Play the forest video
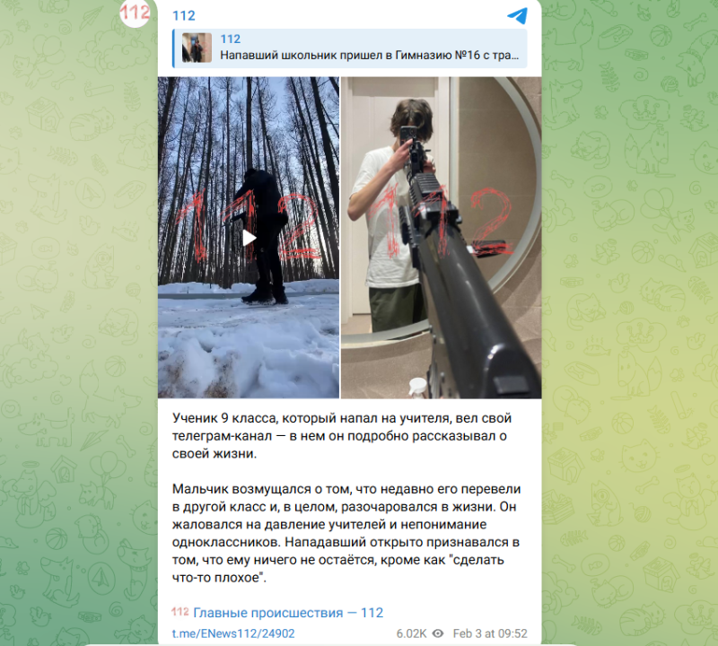Viewport: 718px width, 646px height. point(249,238)
